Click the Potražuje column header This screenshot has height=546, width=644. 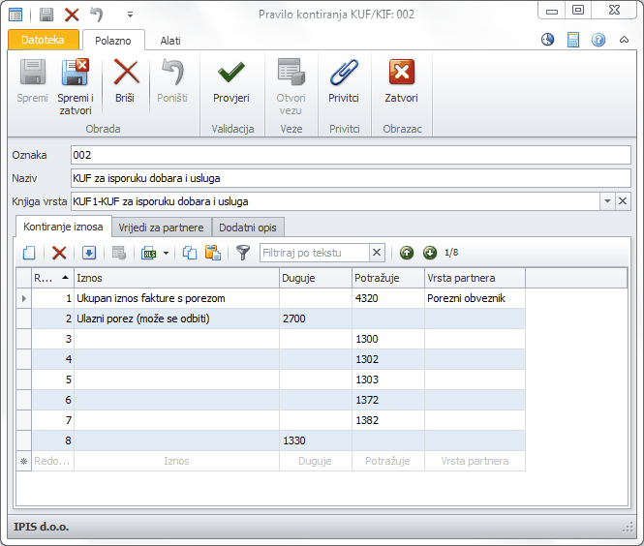pyautogui.click(x=388, y=278)
